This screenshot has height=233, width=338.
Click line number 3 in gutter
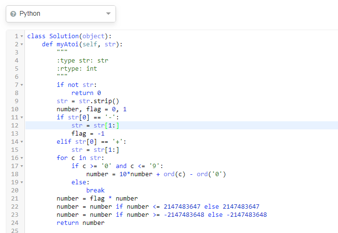pos(16,53)
